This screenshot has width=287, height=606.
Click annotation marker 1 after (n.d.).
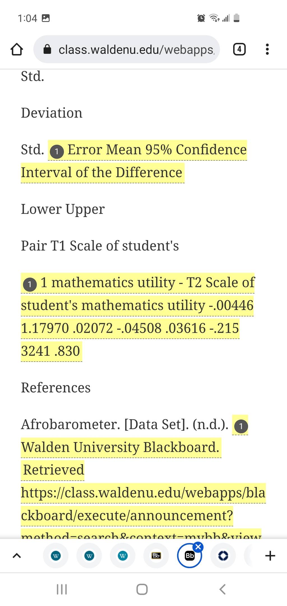coord(241,426)
